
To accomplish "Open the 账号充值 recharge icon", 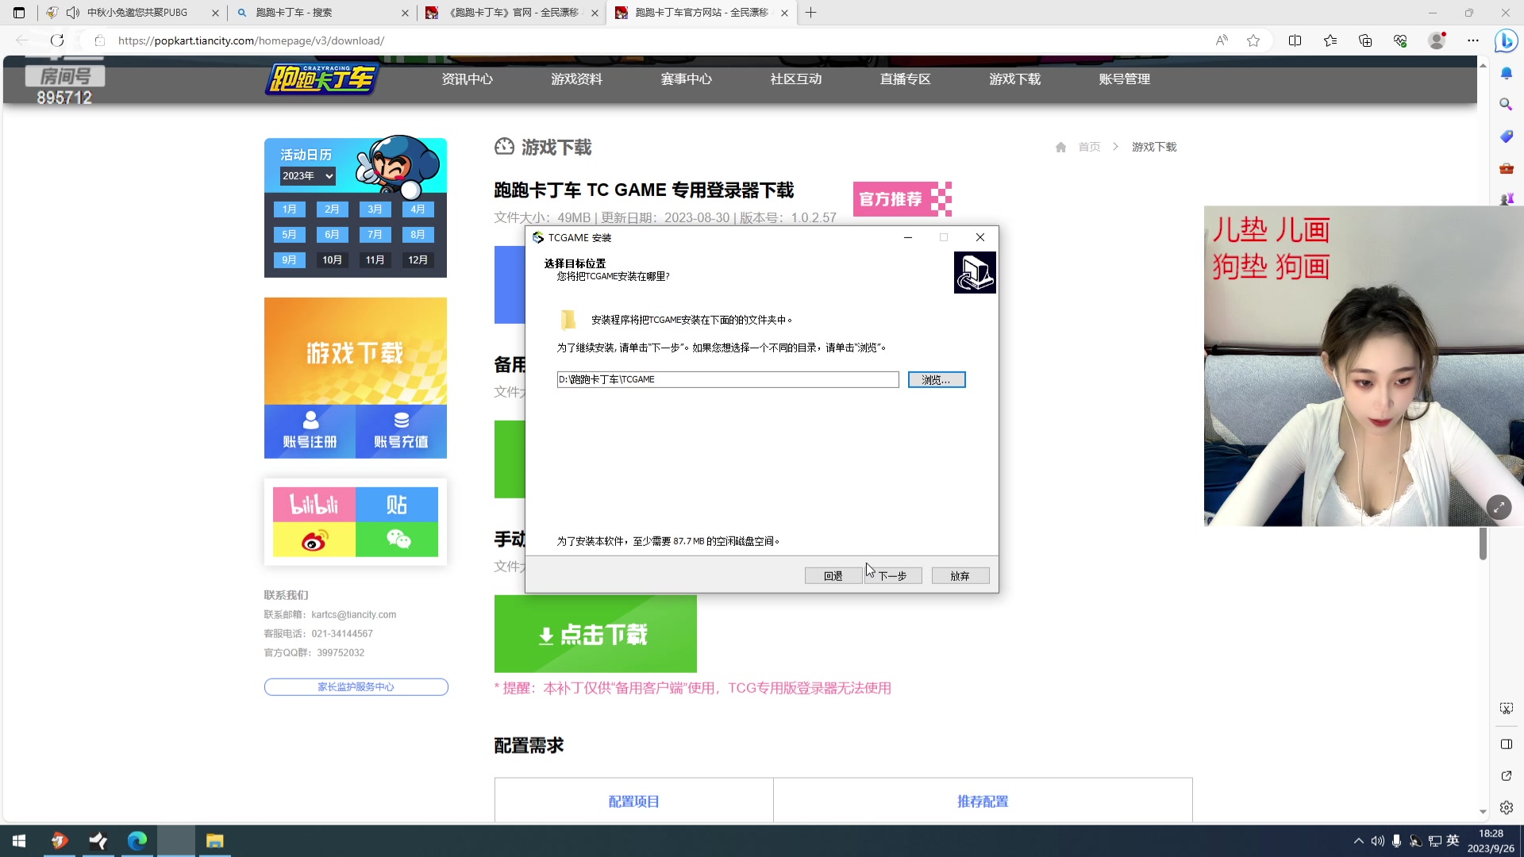I will pos(402,431).
